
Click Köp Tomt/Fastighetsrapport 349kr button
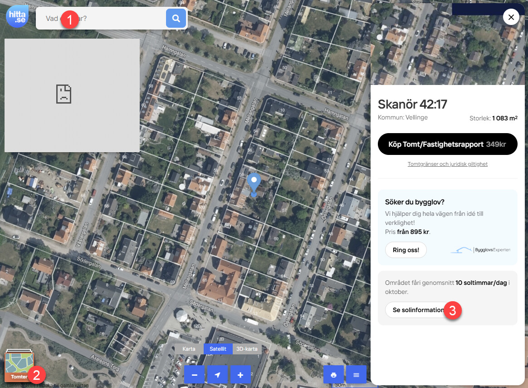pyautogui.click(x=447, y=144)
